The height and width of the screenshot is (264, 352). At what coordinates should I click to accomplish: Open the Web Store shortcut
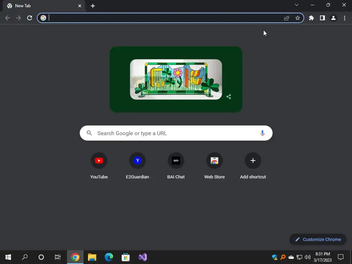coord(214,166)
